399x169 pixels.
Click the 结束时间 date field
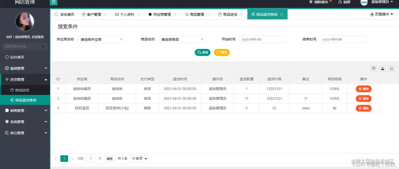click(x=344, y=39)
